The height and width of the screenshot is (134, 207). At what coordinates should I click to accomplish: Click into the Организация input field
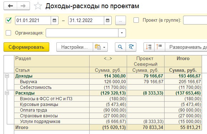[x=82, y=33]
